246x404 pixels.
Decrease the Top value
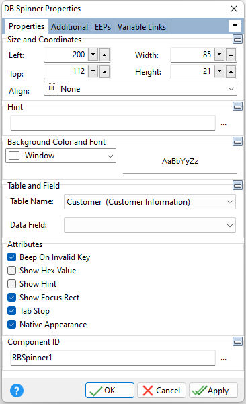pyautogui.click(x=93, y=71)
